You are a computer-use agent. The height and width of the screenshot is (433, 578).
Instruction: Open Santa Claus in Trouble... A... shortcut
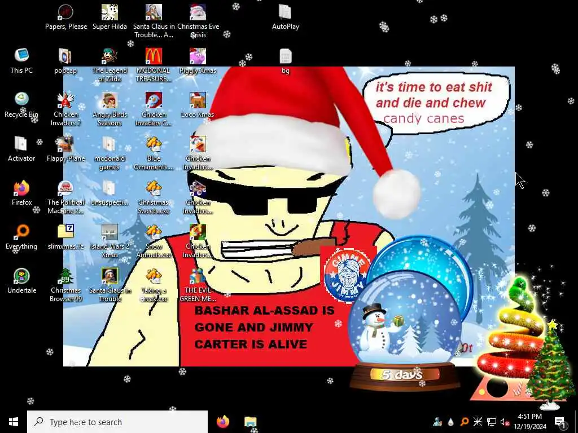[154, 21]
